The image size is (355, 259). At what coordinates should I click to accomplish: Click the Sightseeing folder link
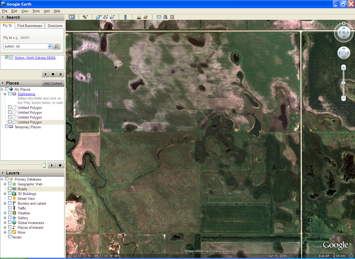[26, 94]
